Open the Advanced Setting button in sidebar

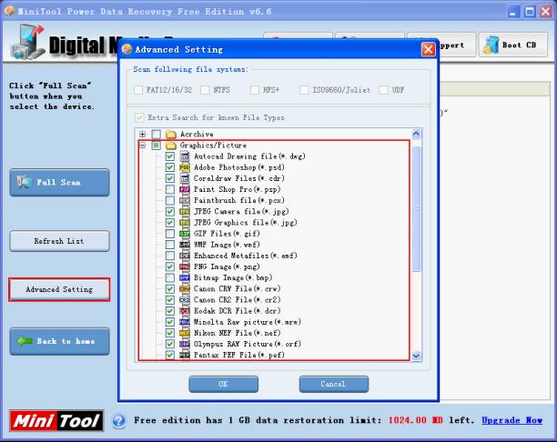coord(59,290)
